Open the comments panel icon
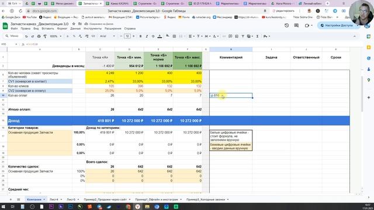 coord(296,25)
